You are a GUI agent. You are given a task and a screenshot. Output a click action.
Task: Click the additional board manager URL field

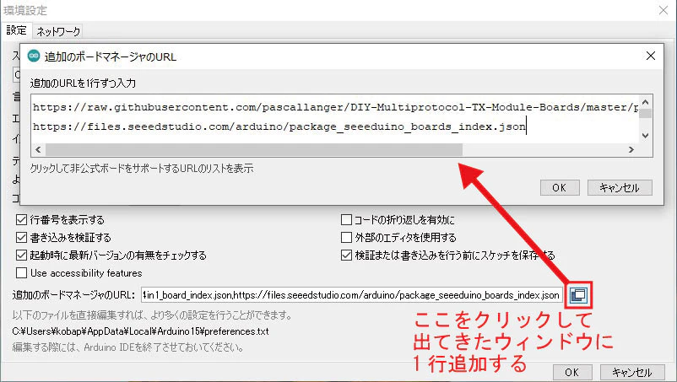pos(352,295)
